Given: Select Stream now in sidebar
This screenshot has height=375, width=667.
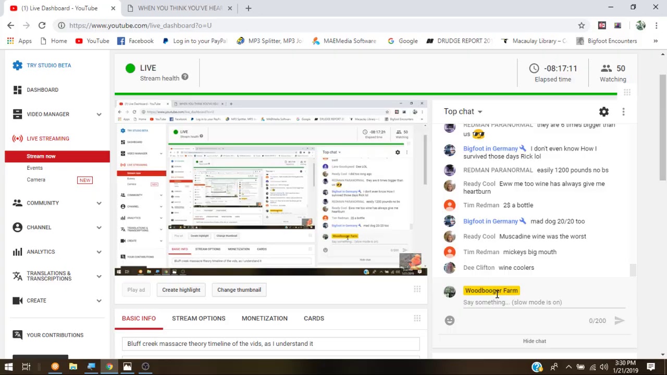Looking at the screenshot, I should (x=57, y=156).
